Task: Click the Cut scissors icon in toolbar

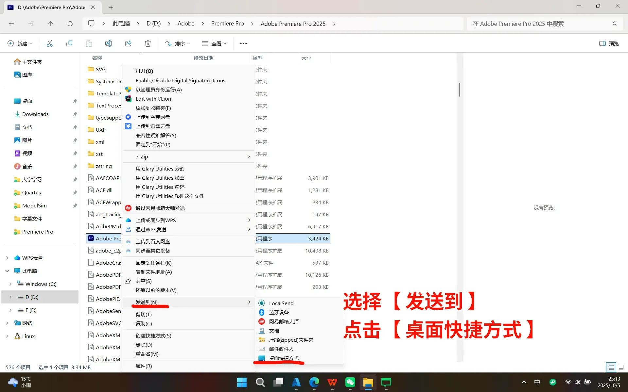Action: pos(50,43)
